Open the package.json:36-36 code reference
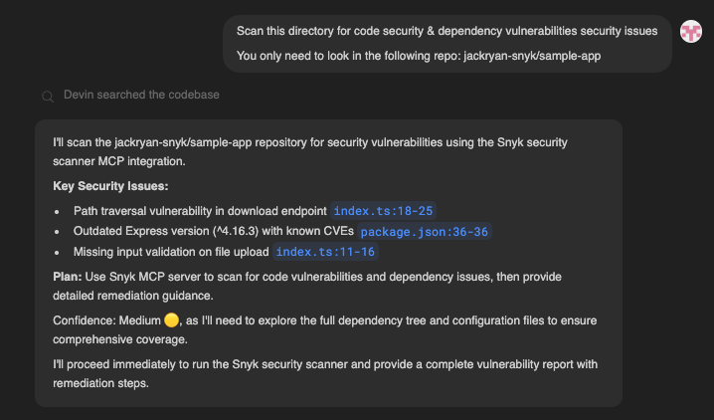714x420 pixels. (x=425, y=232)
